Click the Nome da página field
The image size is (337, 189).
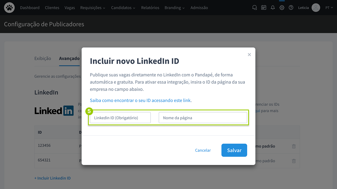tap(203, 118)
